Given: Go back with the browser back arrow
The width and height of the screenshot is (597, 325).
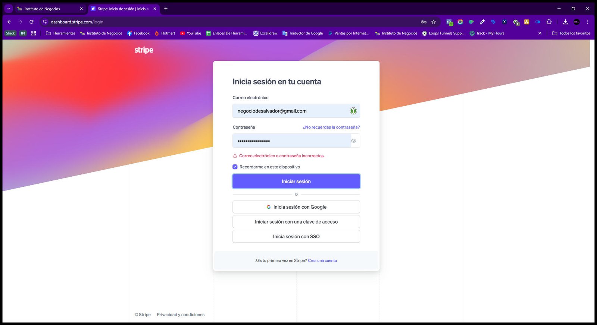Looking at the screenshot, I should point(9,22).
